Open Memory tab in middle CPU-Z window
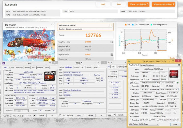The image size is (183, 128). point(76,67)
